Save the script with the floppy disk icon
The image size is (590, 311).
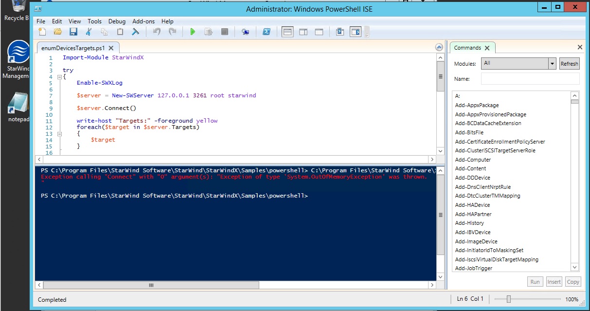pyautogui.click(x=73, y=32)
